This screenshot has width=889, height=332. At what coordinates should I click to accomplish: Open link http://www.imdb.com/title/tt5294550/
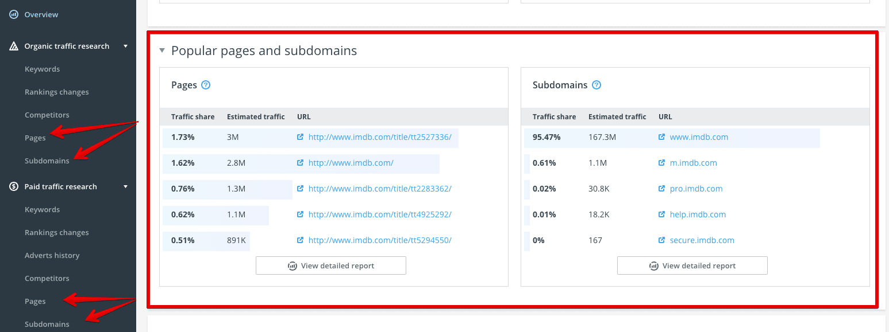(380, 240)
